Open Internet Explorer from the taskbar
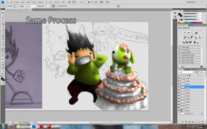 (11, 127)
